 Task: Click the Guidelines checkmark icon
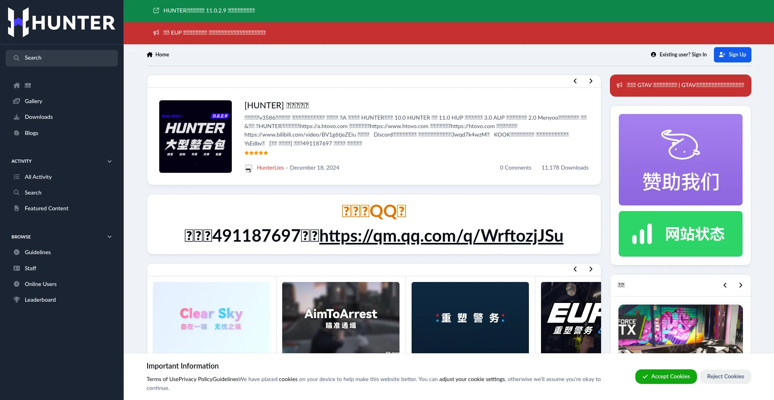(17, 252)
